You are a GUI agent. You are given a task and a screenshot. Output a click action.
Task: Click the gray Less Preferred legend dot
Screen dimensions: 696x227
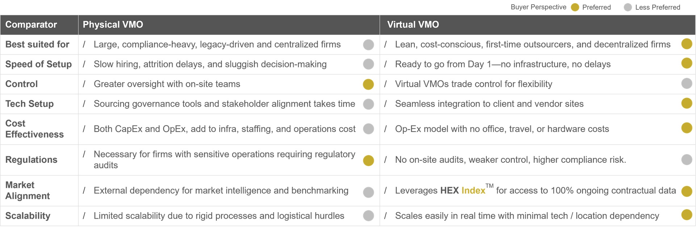click(x=628, y=7)
